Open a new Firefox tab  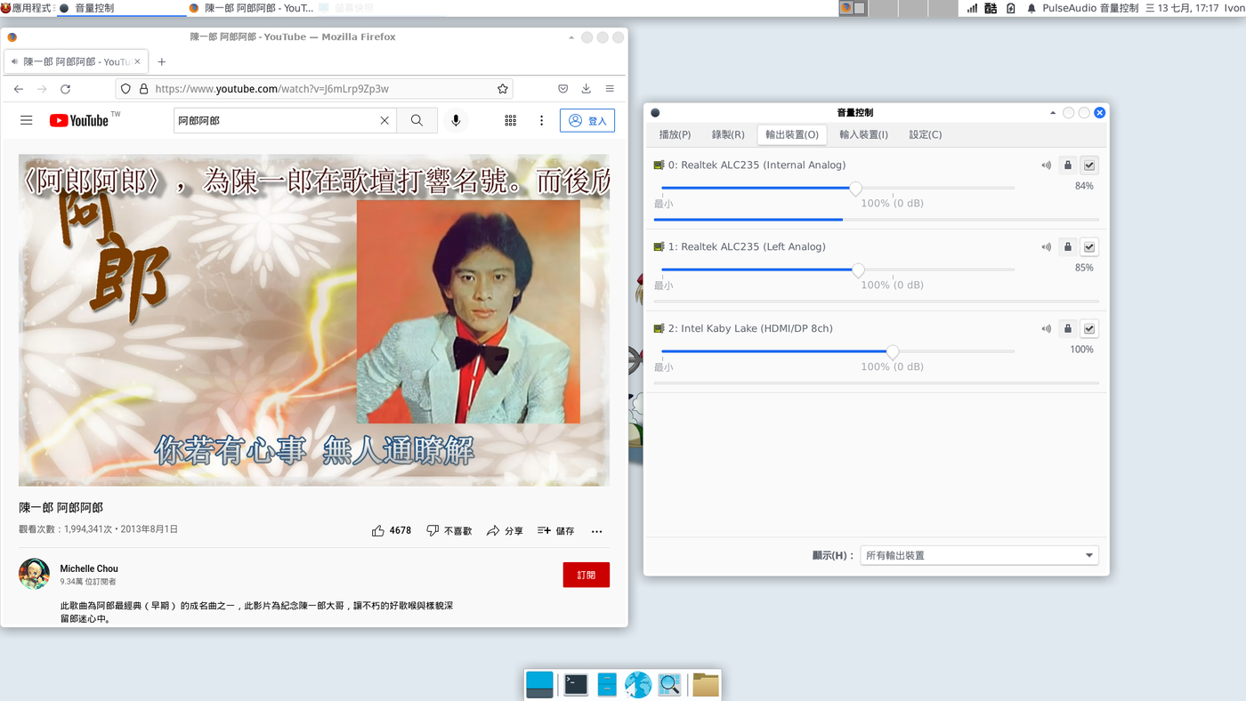click(161, 62)
